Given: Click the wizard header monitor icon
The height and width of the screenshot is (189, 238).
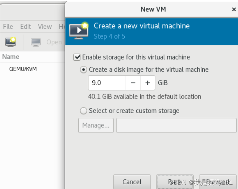Looking at the screenshot, I should 79,31.
